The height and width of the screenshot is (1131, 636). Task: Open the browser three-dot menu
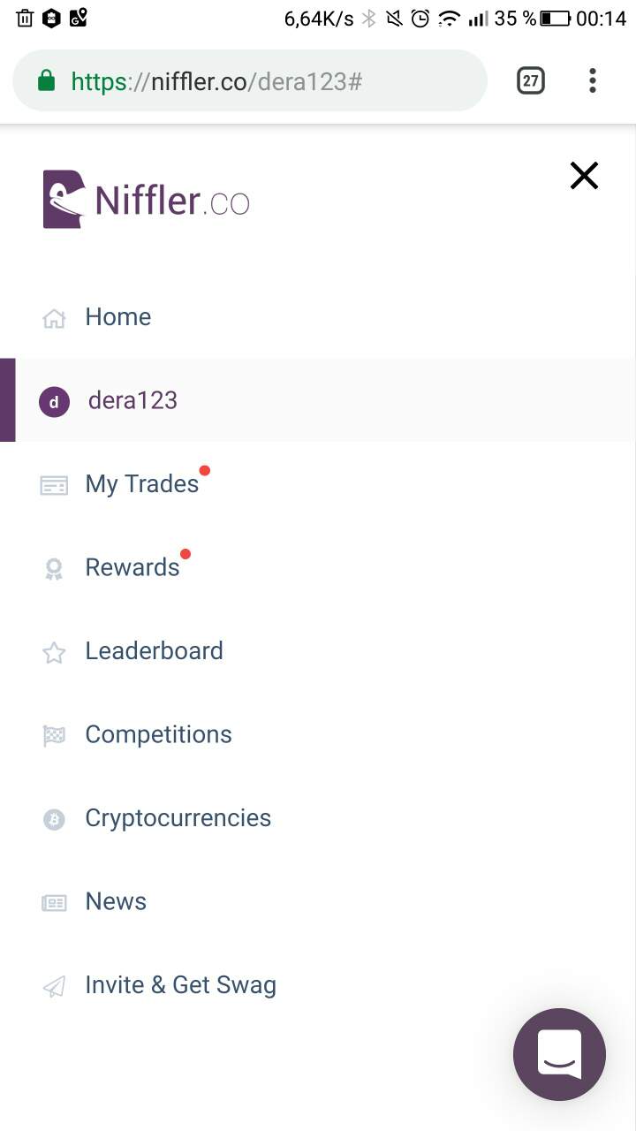592,81
